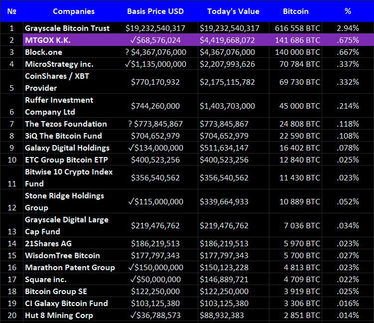Select the 3iQ The Bitcoin Fund cell
The image size is (374, 323).
[63, 136]
